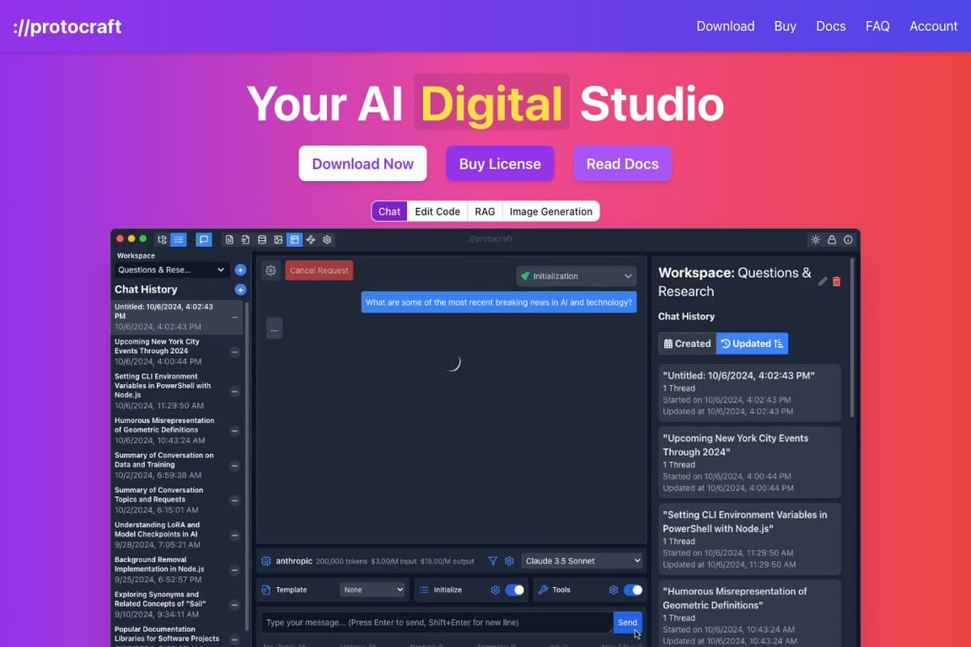Click the lock icon in title bar
This screenshot has height=647, width=971.
tap(832, 239)
